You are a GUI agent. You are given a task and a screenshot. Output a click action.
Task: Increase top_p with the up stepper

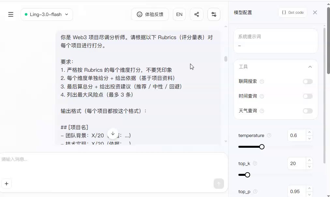tap(309, 188)
